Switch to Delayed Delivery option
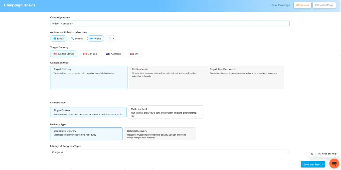Viewport: 341px width, 170px height. click(x=160, y=134)
